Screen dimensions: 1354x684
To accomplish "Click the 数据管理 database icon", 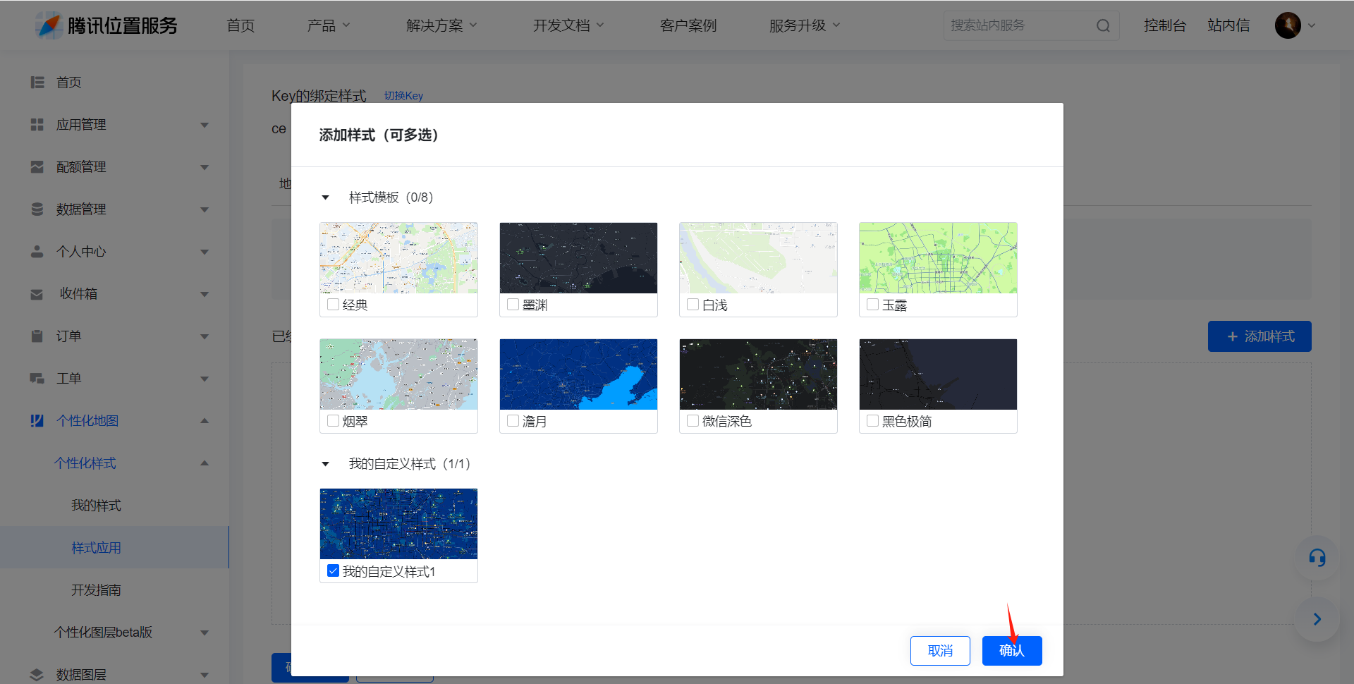I will 37,209.
